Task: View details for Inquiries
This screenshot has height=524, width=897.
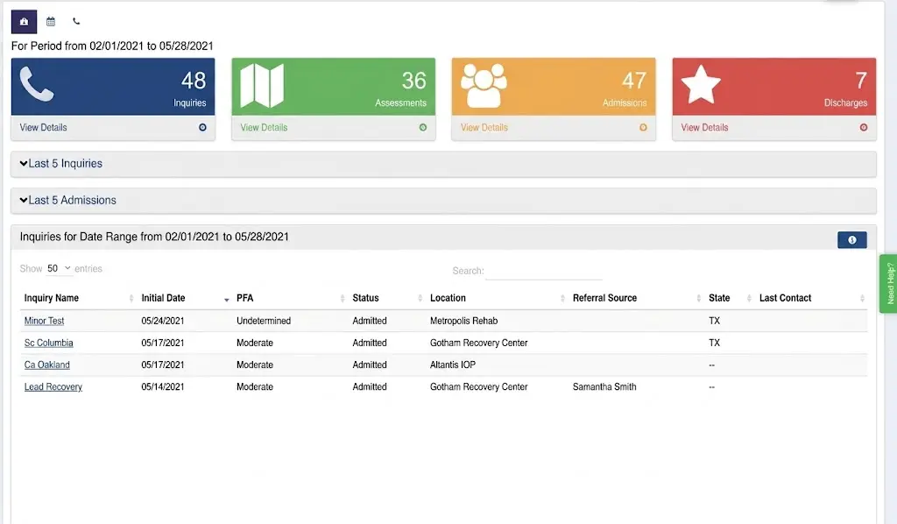Action: point(44,128)
